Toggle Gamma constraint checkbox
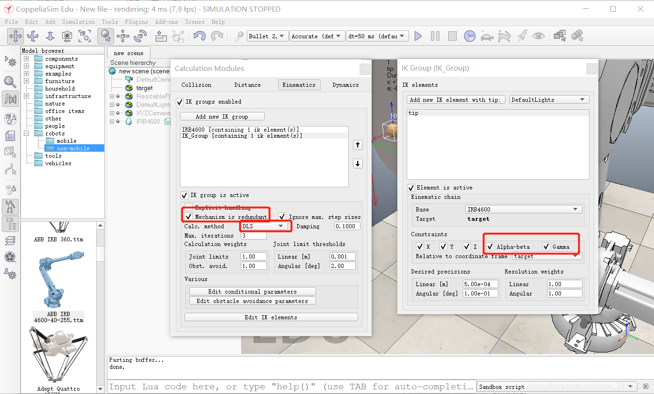654x394 pixels. click(546, 246)
